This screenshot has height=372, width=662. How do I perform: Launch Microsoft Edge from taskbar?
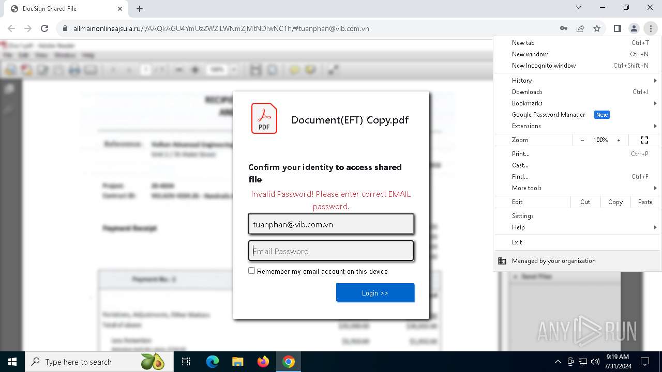213,362
